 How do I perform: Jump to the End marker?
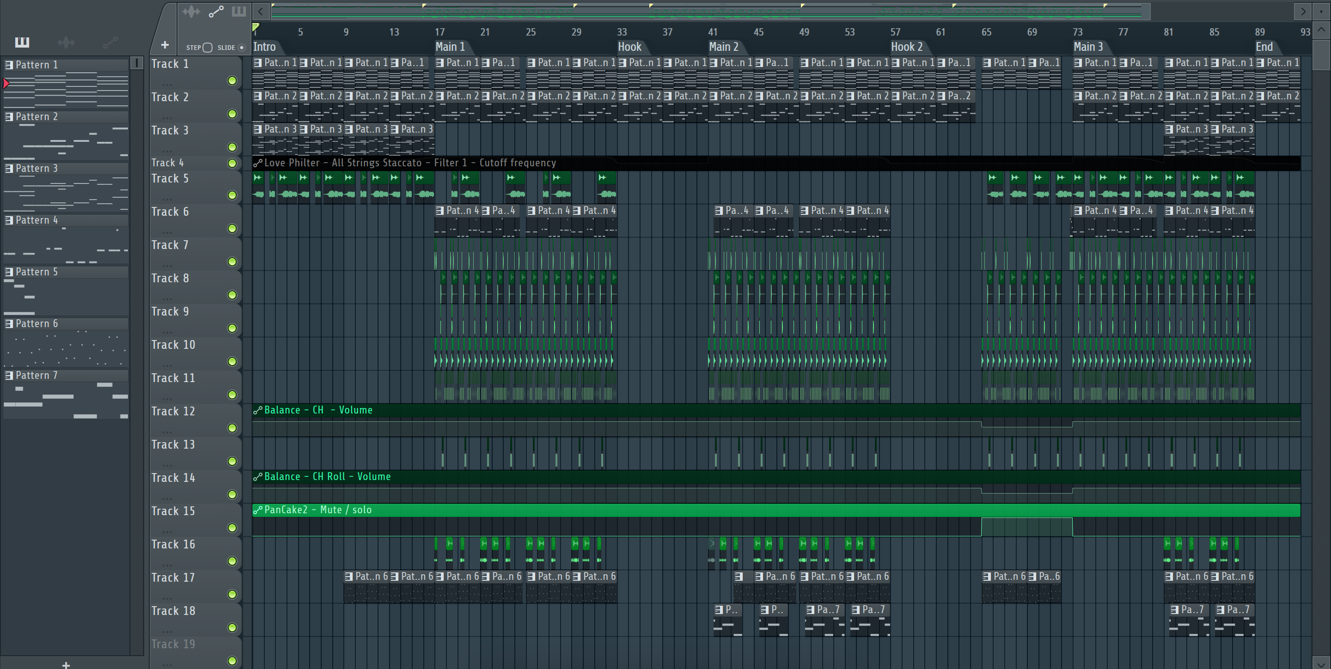[x=1264, y=47]
